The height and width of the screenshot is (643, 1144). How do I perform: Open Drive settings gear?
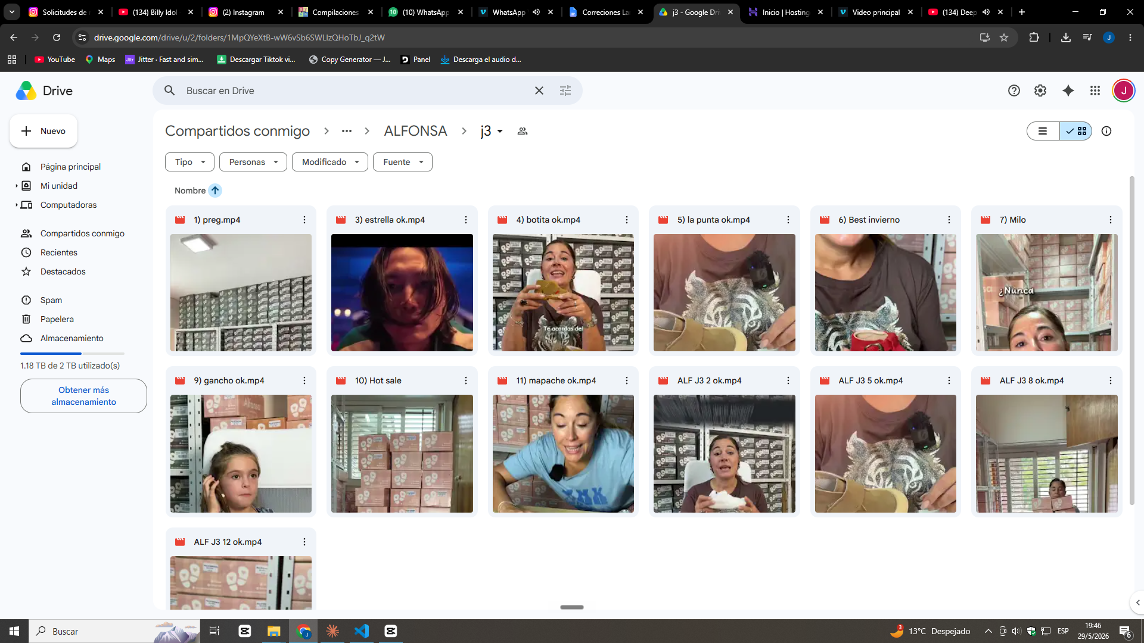(x=1040, y=90)
